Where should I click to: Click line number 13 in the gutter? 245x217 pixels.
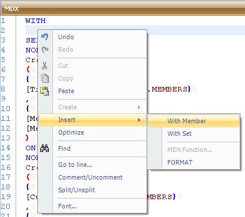click(x=6, y=138)
